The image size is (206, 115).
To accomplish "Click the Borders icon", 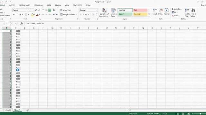I will [26, 15].
